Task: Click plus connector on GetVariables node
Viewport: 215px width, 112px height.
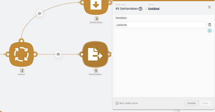Action: pos(109,54)
